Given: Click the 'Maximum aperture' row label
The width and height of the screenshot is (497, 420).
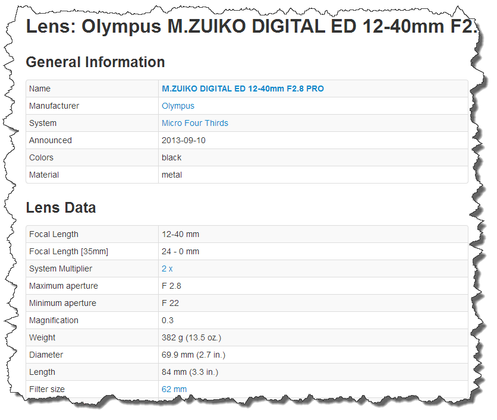Looking at the screenshot, I should 64,286.
